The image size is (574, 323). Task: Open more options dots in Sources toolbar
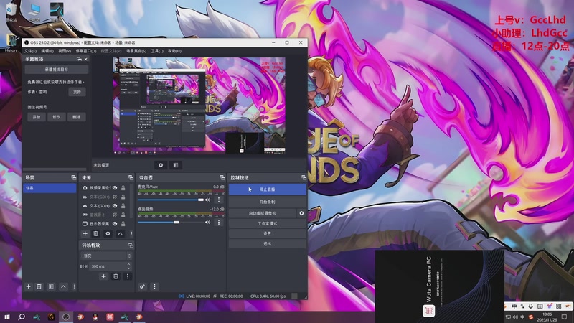[131, 233]
